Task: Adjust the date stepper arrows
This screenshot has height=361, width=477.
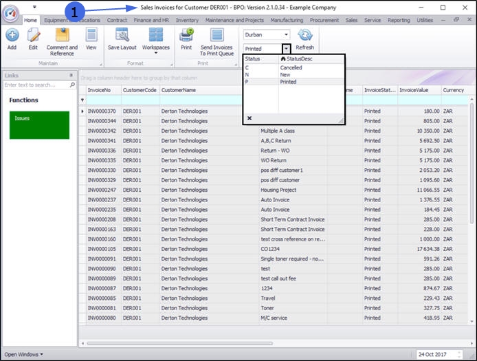Action: click(x=459, y=354)
